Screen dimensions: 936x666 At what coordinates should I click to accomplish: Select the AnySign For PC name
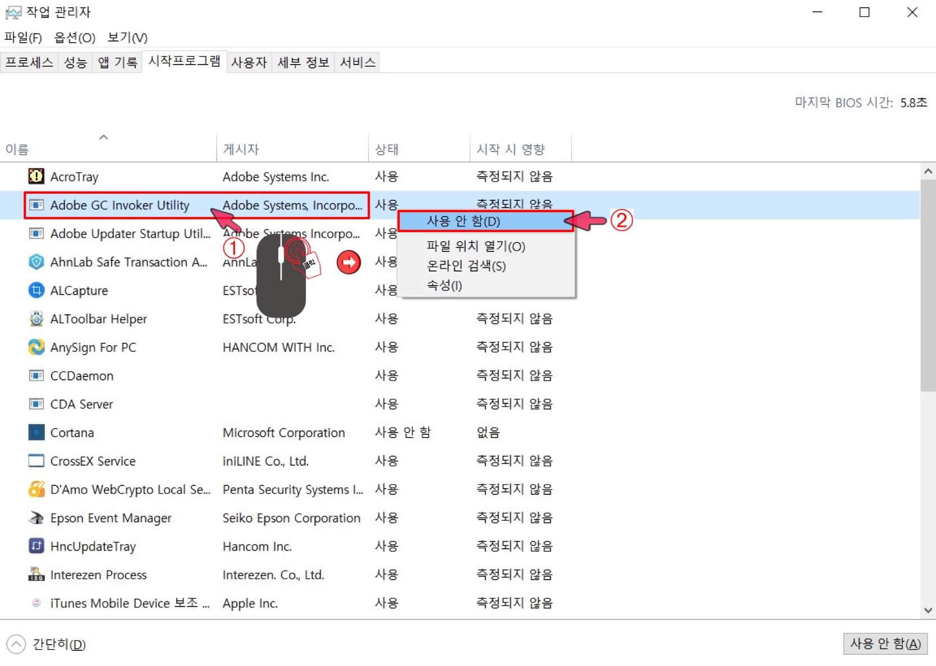click(93, 347)
